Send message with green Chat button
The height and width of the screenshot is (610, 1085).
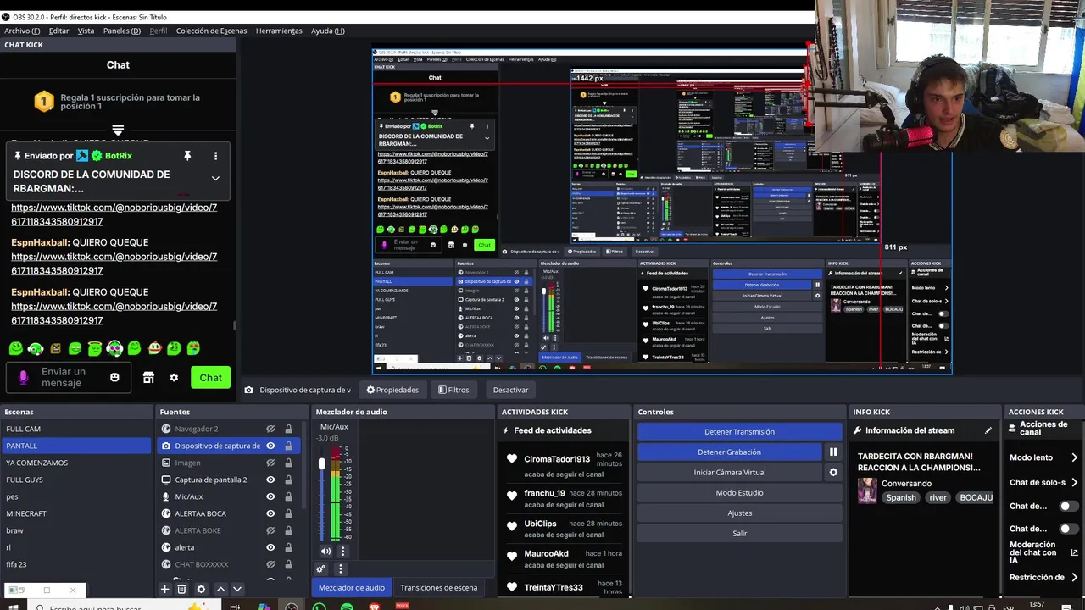point(210,378)
